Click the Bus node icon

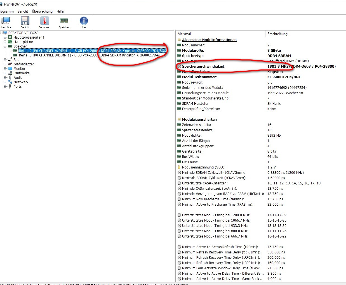click(x=10, y=60)
